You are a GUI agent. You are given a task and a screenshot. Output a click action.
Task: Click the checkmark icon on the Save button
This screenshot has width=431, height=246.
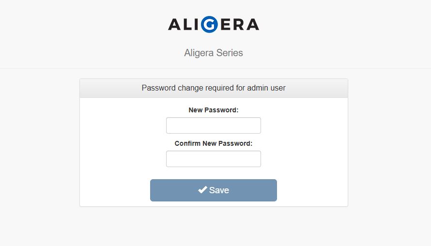[x=202, y=190]
